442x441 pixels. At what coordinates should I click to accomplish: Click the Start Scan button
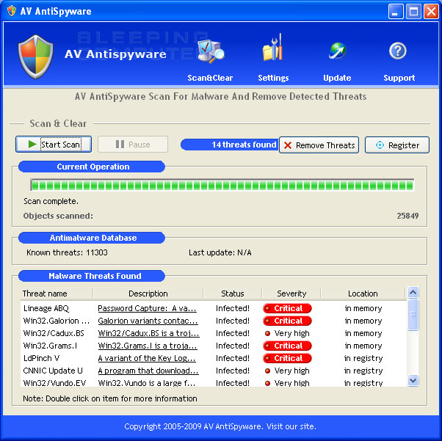54,145
